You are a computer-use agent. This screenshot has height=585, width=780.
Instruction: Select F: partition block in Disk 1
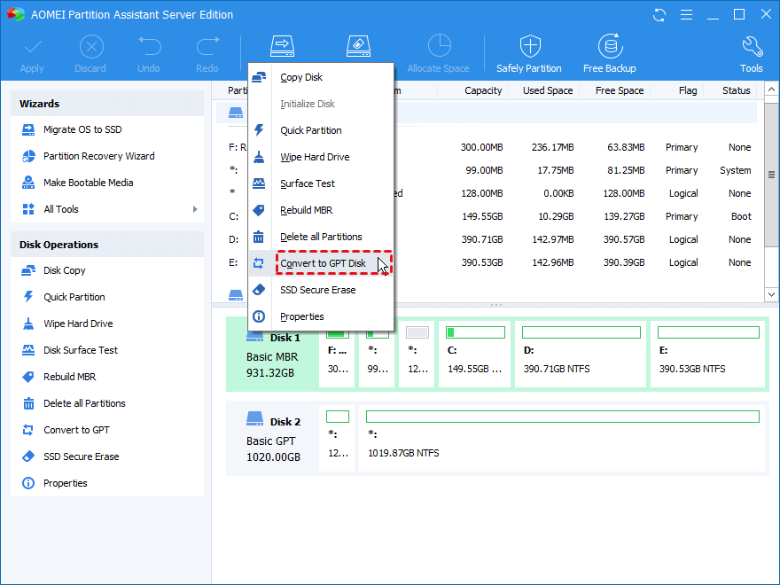click(337, 355)
